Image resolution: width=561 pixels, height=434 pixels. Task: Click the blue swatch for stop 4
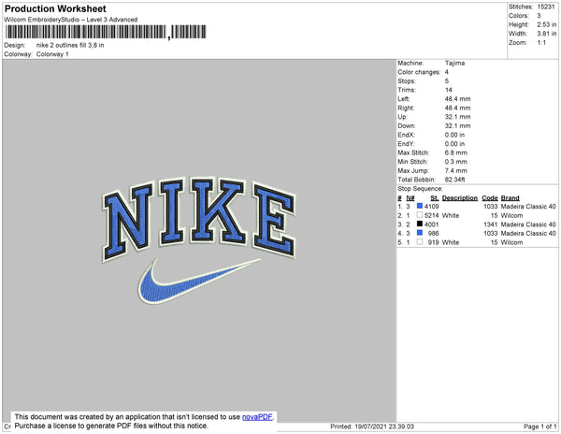[420, 233]
